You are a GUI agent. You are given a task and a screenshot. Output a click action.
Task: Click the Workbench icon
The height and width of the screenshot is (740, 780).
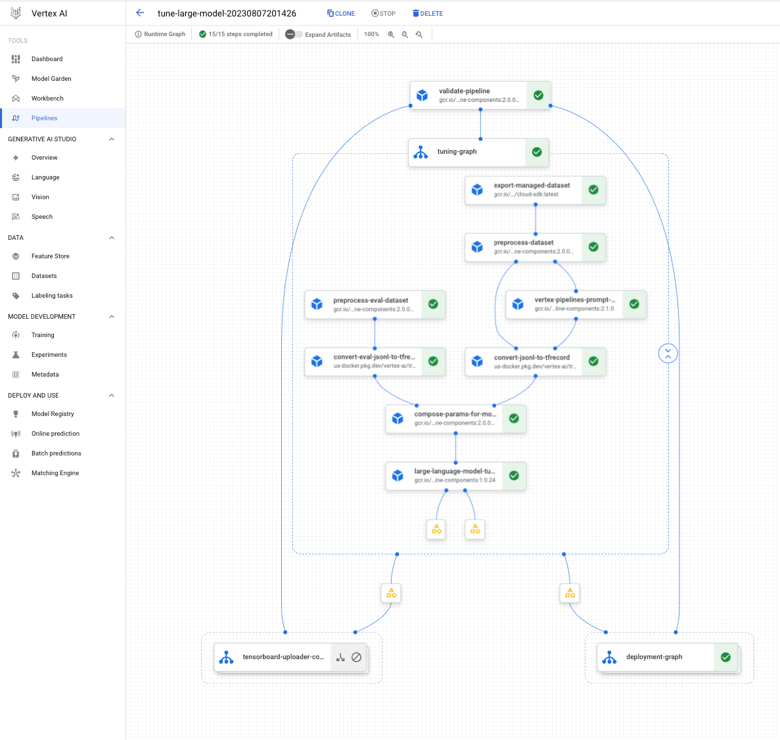click(16, 99)
